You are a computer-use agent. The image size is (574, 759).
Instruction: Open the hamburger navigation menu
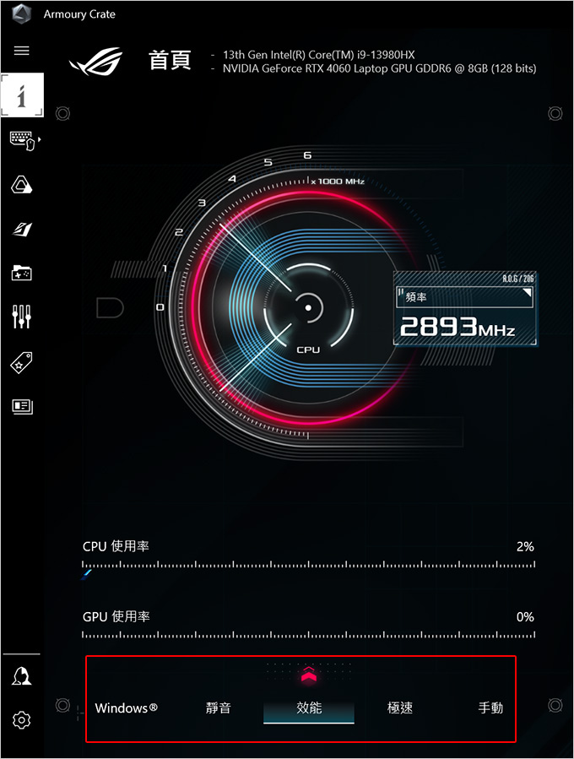(21, 51)
